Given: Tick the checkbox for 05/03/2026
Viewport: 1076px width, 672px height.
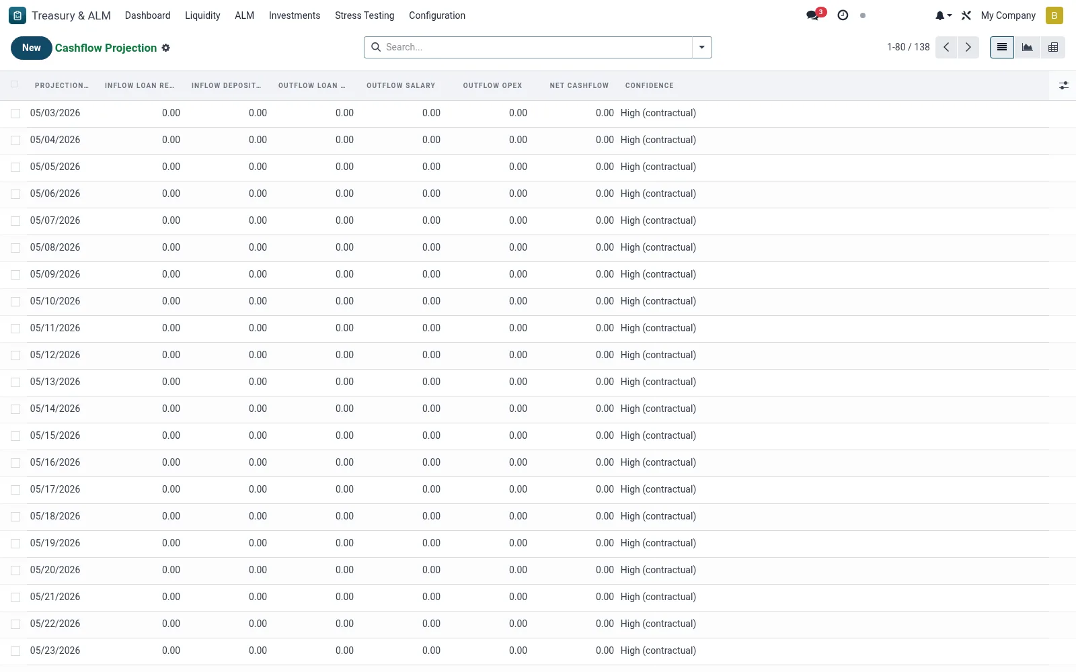Looking at the screenshot, I should coord(15,114).
